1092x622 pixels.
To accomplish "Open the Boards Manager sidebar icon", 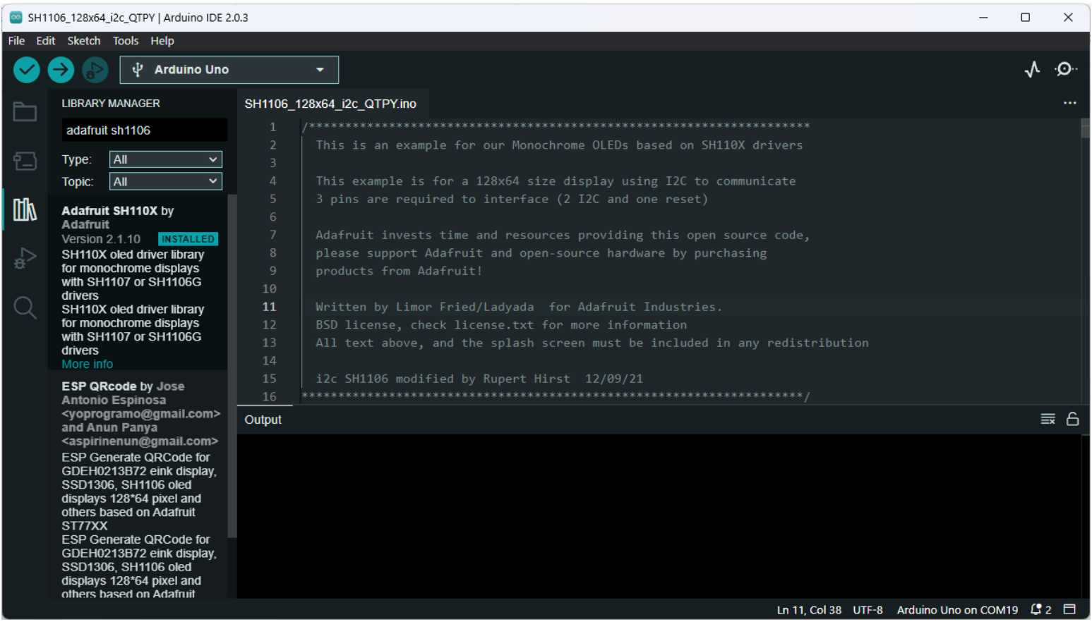I will 25,161.
